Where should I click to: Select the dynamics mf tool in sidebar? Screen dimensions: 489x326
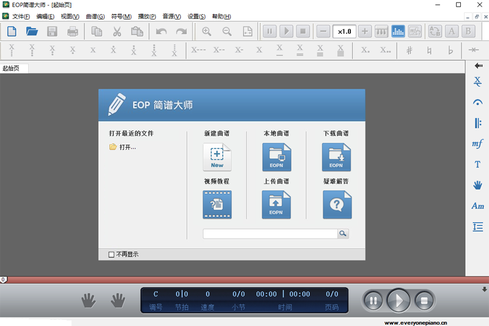pyautogui.click(x=477, y=144)
